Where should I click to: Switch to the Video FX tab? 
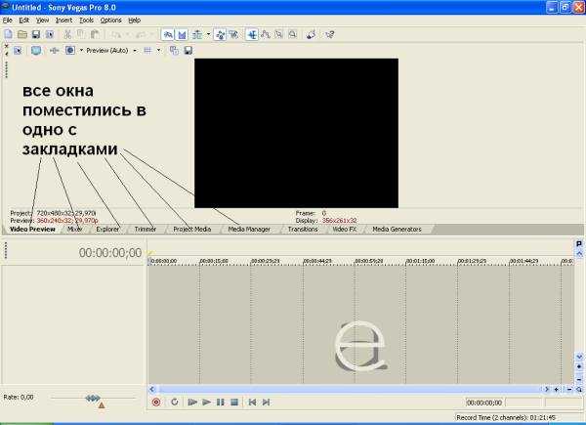[x=344, y=230]
